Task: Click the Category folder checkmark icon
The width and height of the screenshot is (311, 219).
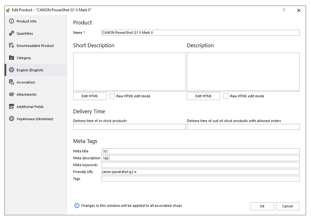Action: [x=12, y=58]
